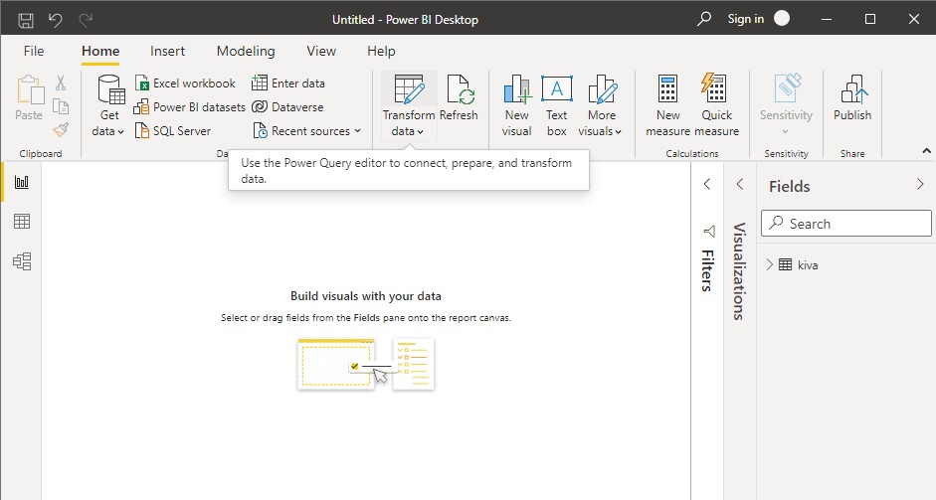Screen dimensions: 936x500
Task: Click the Save icon in title bar
Action: (26, 20)
